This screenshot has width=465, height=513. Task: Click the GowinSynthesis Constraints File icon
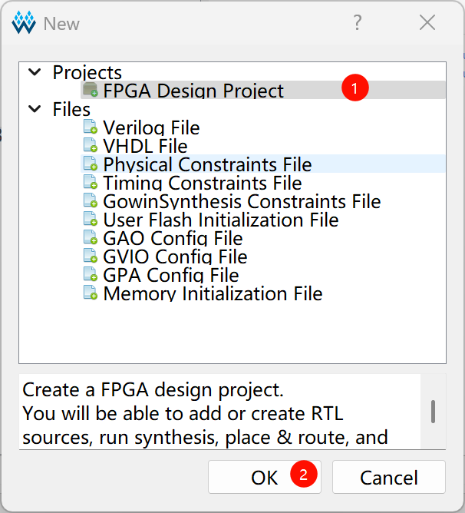click(91, 200)
